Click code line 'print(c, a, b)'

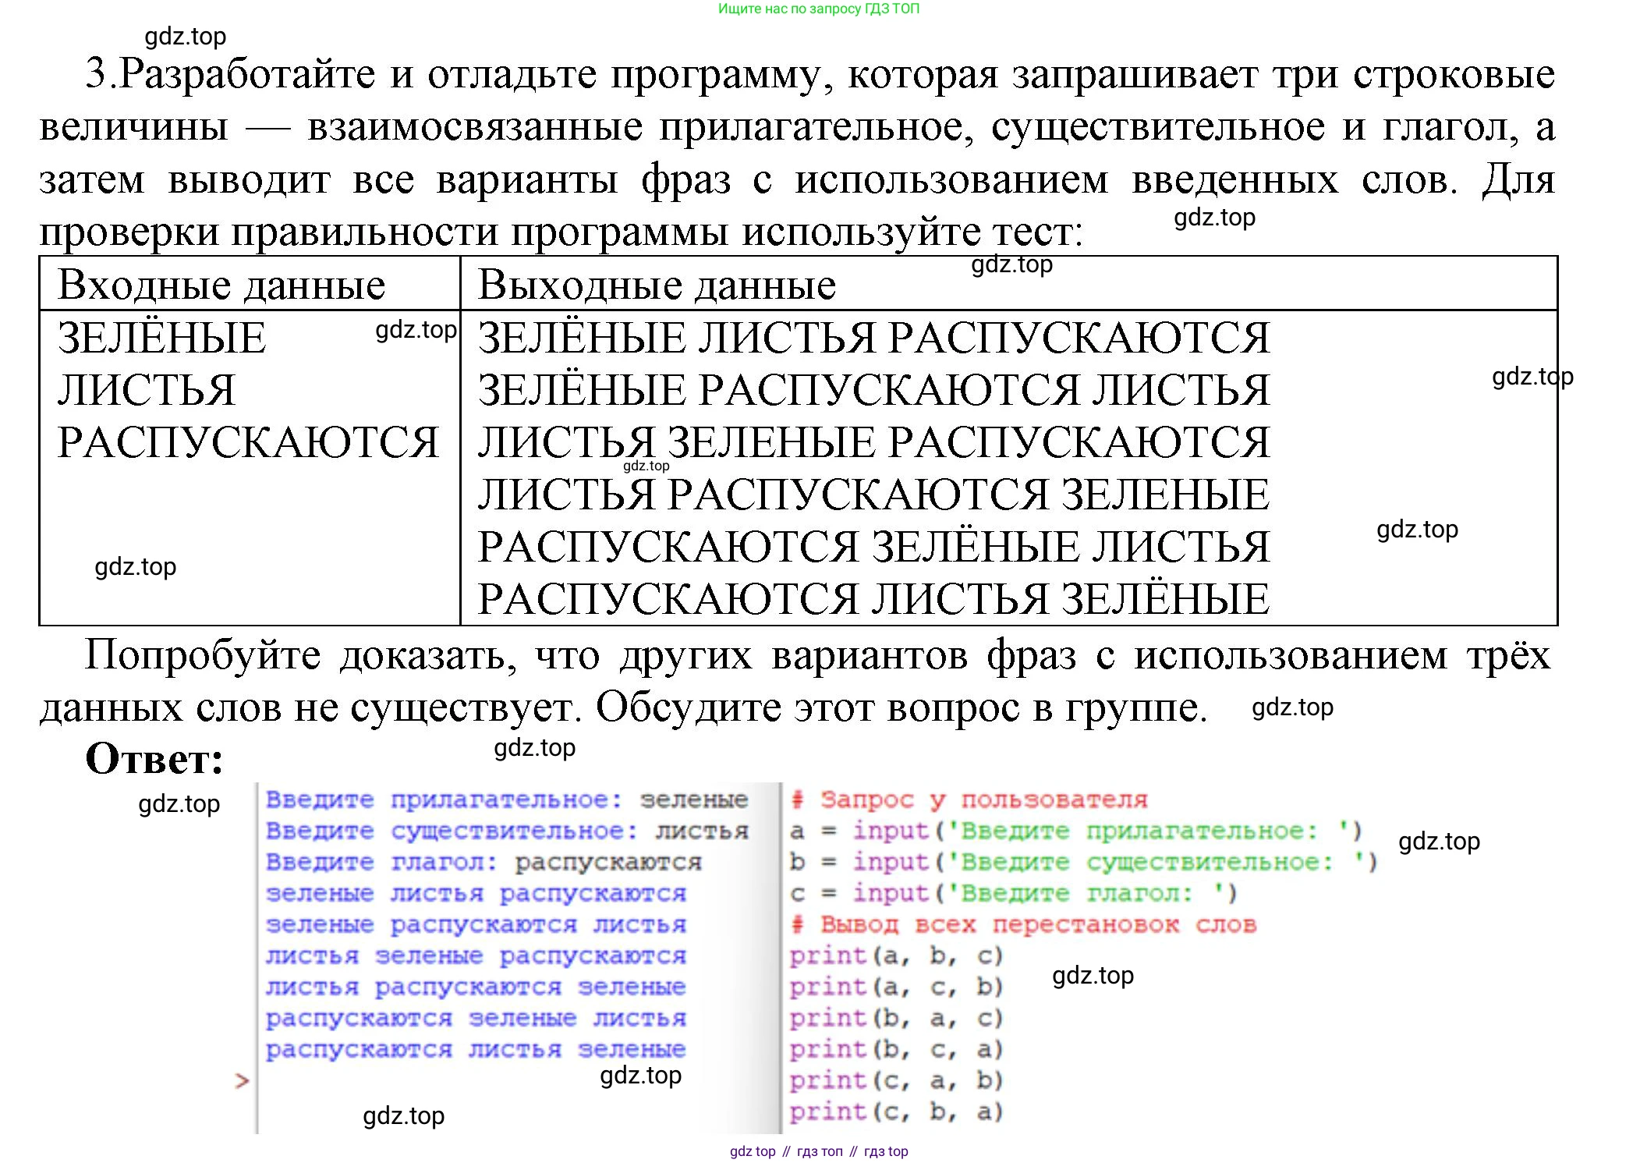click(896, 1081)
